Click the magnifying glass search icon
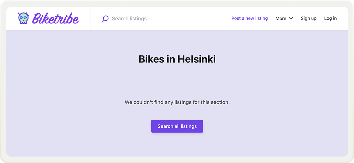 point(105,19)
